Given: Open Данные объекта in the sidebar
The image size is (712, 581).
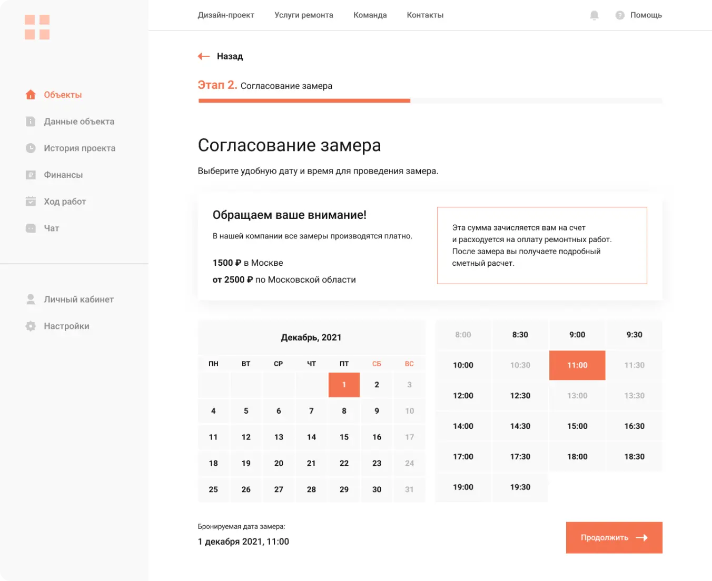Looking at the screenshot, I should point(79,122).
